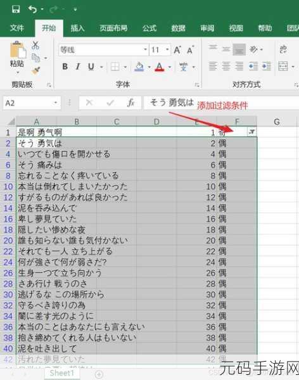Click cell 何が強さで何が弱さだ?
Viewport: 299px width, 380px height.
[62, 262]
